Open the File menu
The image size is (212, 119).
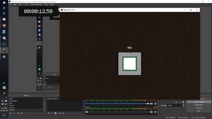(x=10, y=4)
